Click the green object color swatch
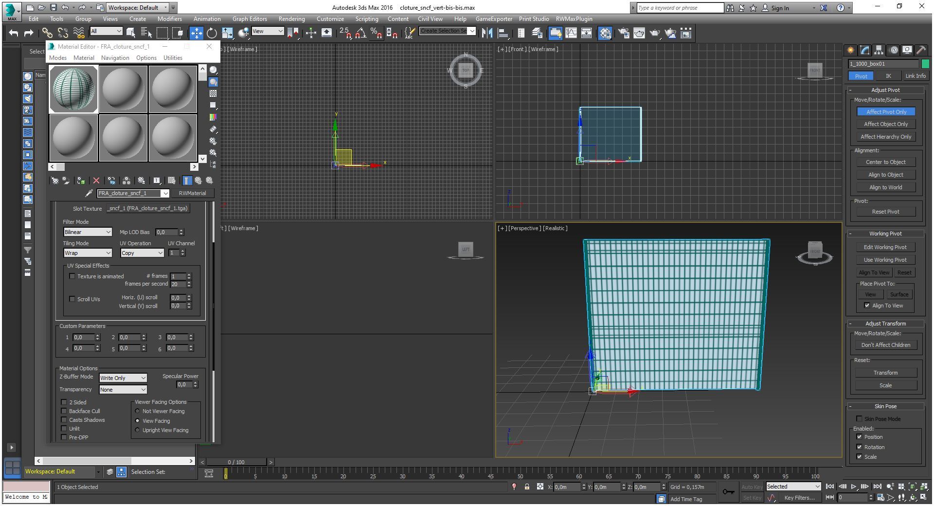The width and height of the screenshot is (934, 506). 925,64
